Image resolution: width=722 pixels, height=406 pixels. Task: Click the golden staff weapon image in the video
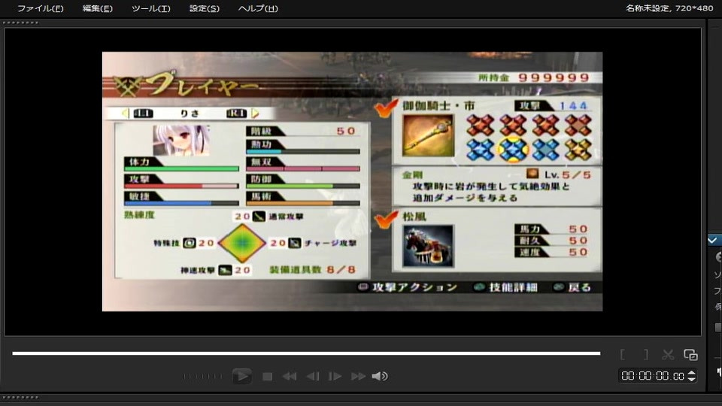(x=428, y=136)
